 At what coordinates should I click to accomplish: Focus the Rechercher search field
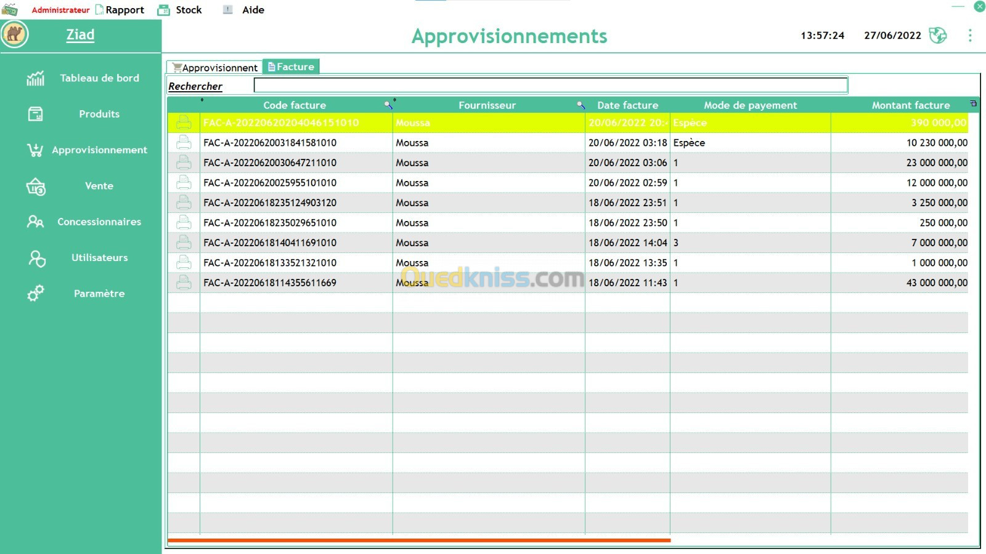(x=551, y=85)
